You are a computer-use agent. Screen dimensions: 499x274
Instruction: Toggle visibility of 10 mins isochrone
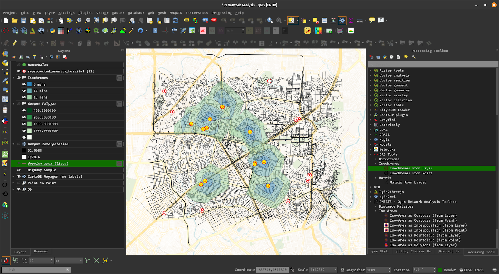coord(24,91)
